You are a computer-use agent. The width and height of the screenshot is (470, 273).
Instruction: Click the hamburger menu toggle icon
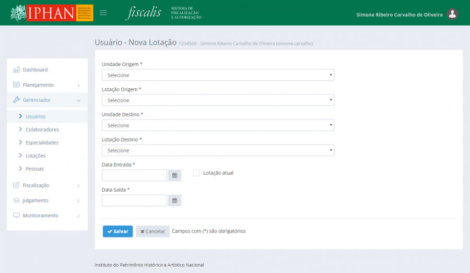[103, 13]
